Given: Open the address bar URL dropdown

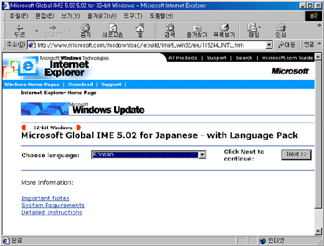Looking at the screenshot, I should [269, 45].
